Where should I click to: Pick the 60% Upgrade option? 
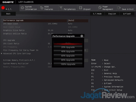tap(68, 56)
